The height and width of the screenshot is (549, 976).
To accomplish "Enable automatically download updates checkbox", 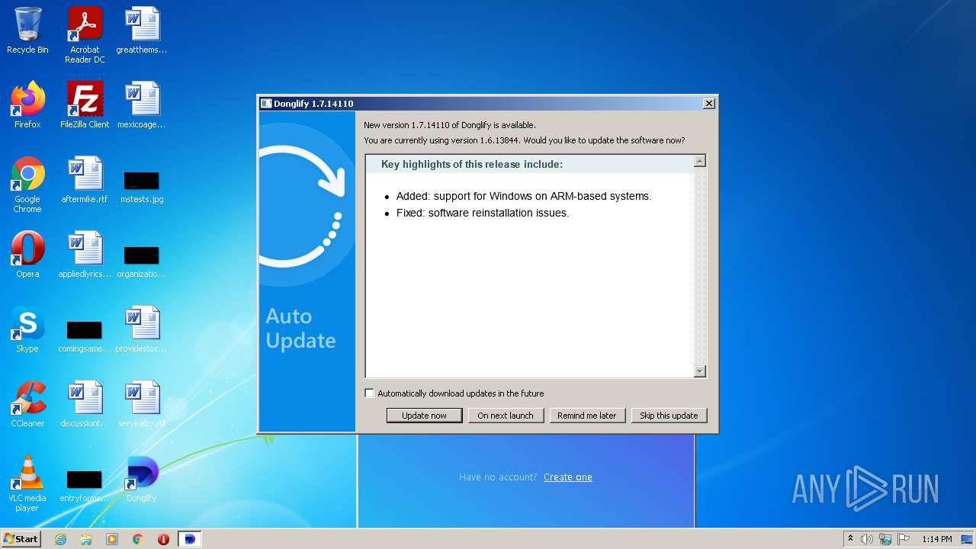I will coord(370,393).
